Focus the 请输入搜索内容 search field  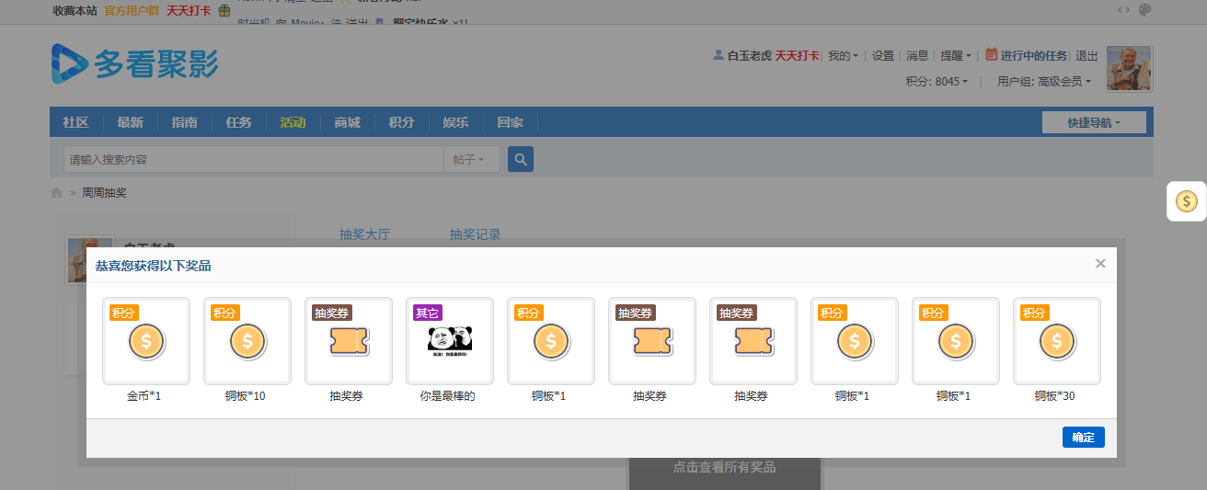253,159
